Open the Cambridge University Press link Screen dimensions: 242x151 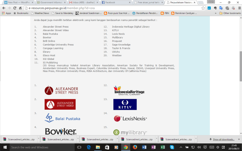click(x=58, y=45)
